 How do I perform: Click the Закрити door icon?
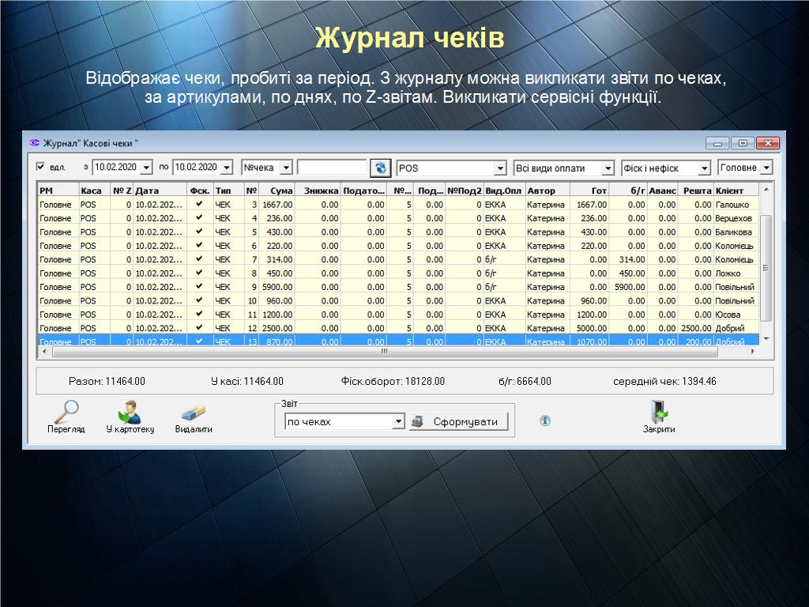click(x=658, y=412)
